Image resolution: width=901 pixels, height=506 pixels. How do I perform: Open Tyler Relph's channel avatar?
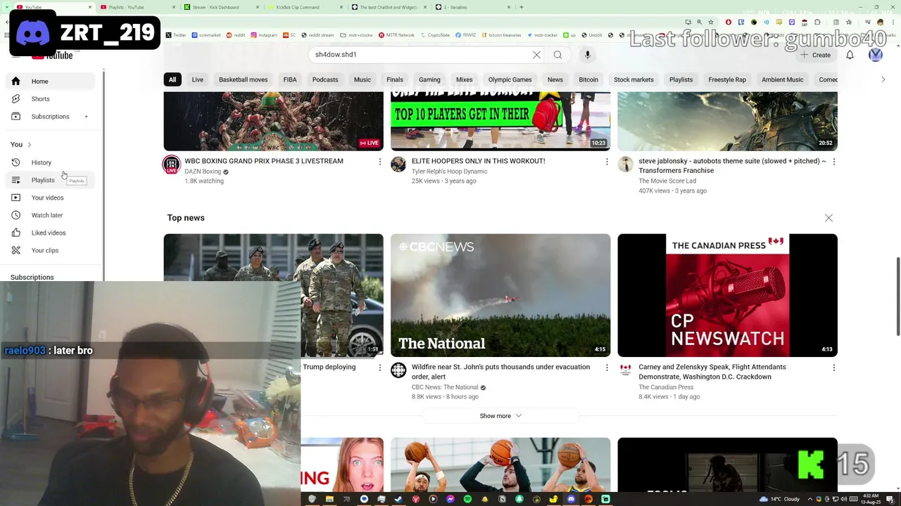tap(398, 165)
